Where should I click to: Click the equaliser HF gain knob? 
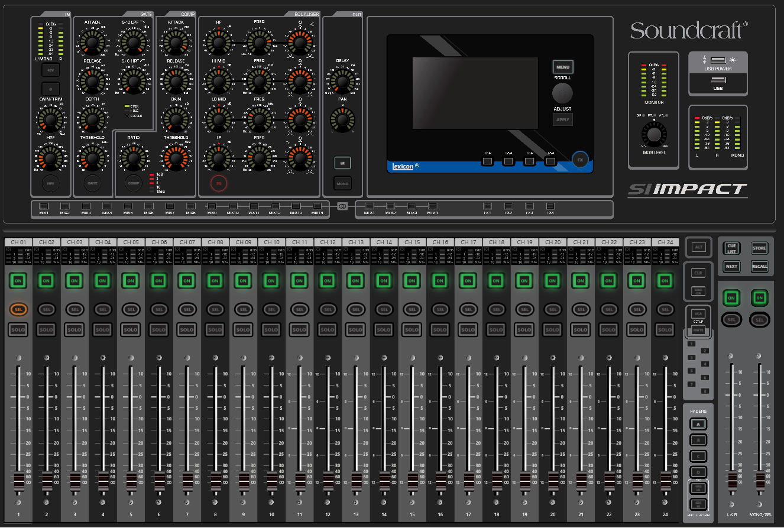(x=218, y=42)
